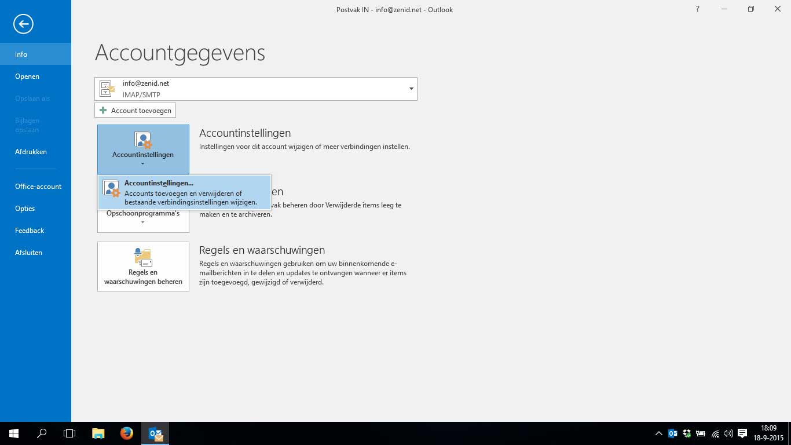Open the Wi-Fi network tray icon
The width and height of the screenshot is (791, 445).
pyautogui.click(x=715, y=433)
